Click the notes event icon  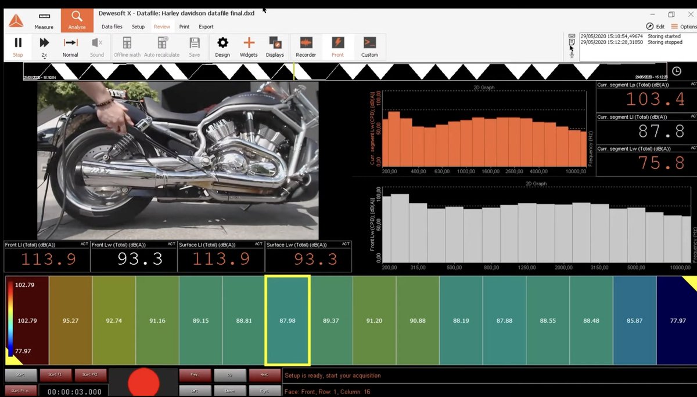click(572, 42)
